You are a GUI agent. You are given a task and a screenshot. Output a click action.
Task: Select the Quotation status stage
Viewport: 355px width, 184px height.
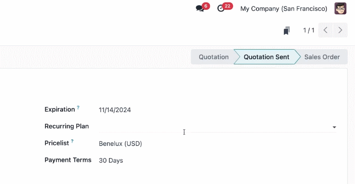[214, 57]
